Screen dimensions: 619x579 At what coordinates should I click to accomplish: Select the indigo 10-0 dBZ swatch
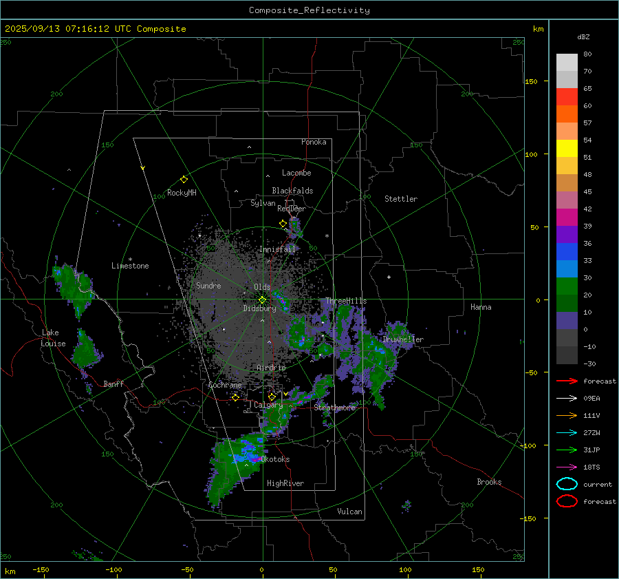click(x=567, y=321)
